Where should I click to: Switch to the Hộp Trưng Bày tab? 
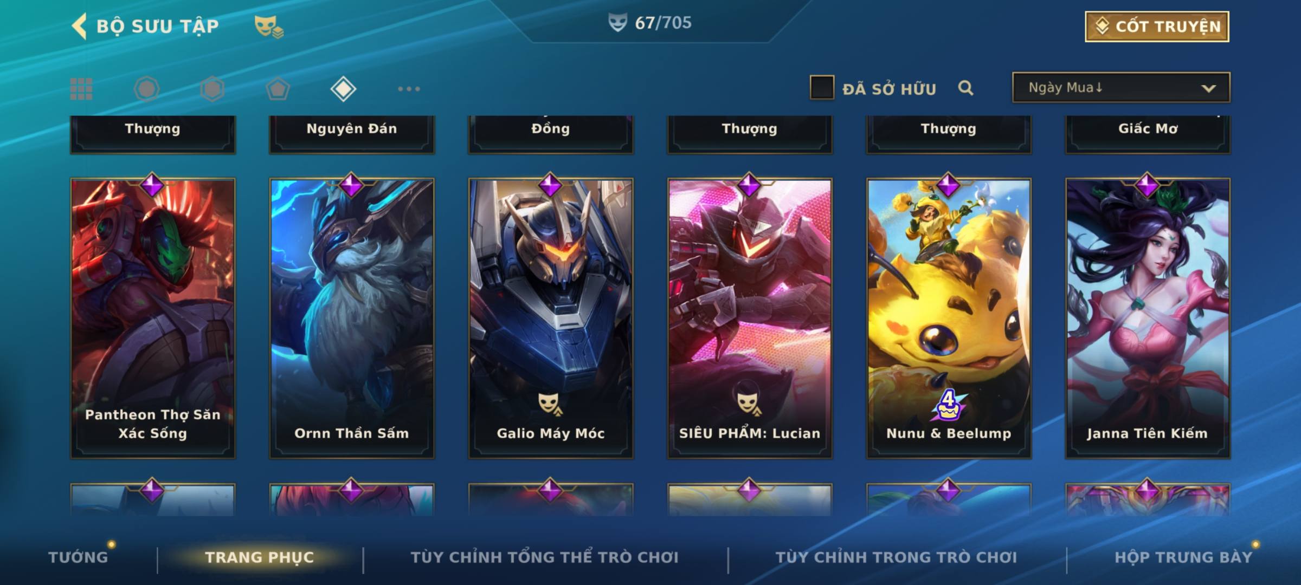pos(1183,557)
